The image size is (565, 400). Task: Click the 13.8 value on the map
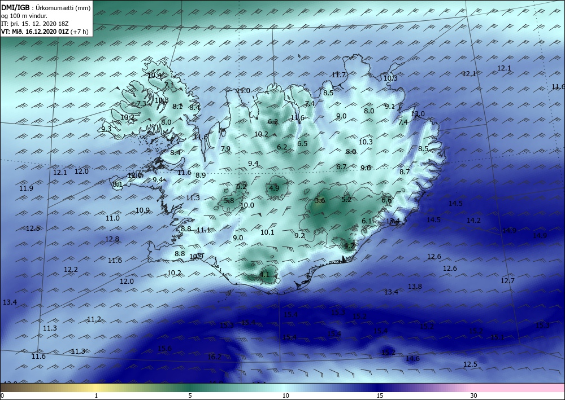tap(415, 287)
